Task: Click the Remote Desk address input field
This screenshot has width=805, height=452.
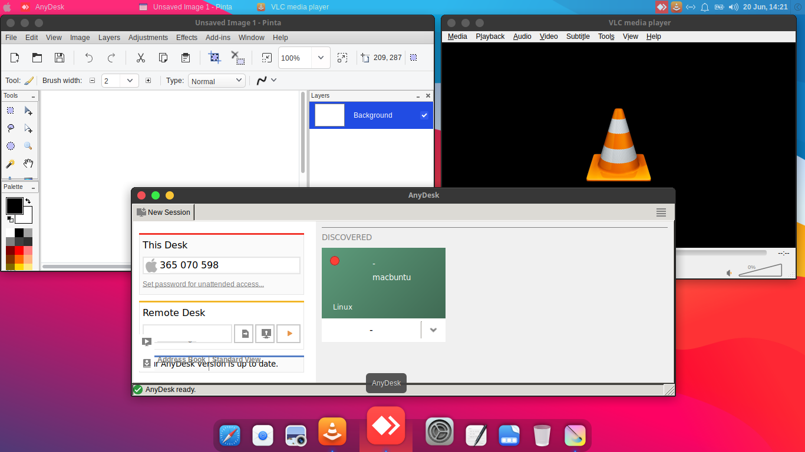Action: pos(187,333)
